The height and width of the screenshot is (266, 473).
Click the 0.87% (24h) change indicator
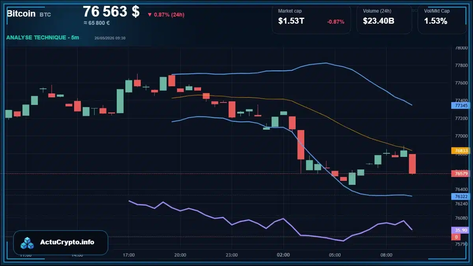point(166,15)
